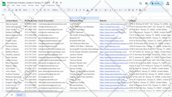Expand the Default font dropdown
Screen dimensions: 172x97
coord(57,10)
